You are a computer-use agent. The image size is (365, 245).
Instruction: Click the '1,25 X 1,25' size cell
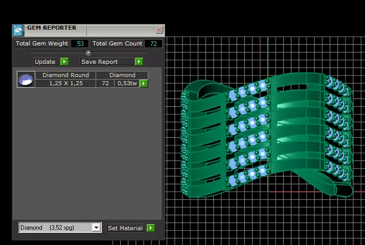click(65, 83)
